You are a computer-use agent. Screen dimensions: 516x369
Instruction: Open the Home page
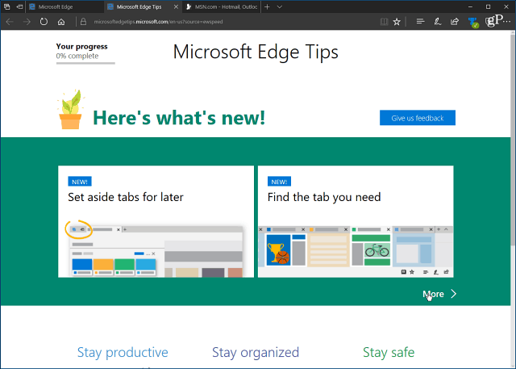pos(61,22)
